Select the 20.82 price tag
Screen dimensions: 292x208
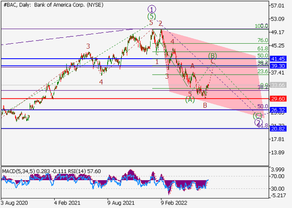(x=277, y=129)
